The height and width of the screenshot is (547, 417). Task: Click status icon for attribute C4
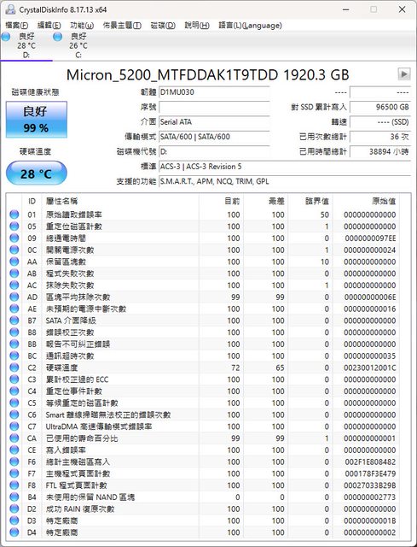click(14, 391)
